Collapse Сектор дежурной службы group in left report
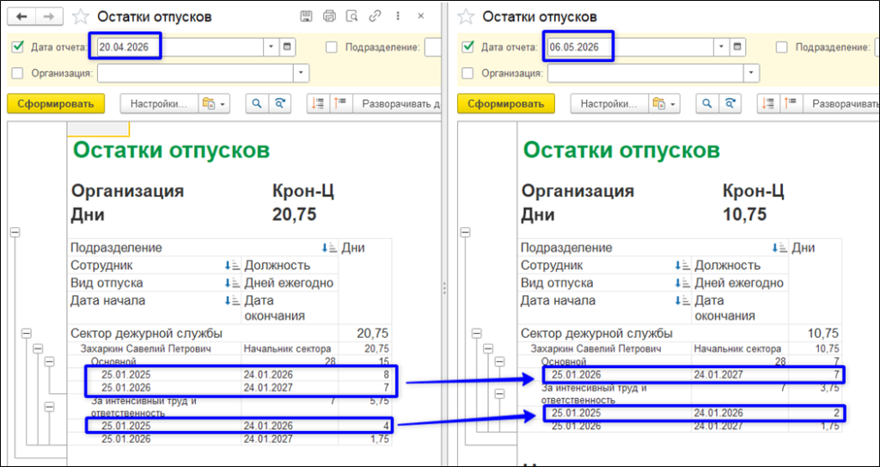The width and height of the screenshot is (880, 467). pyautogui.click(x=25, y=333)
